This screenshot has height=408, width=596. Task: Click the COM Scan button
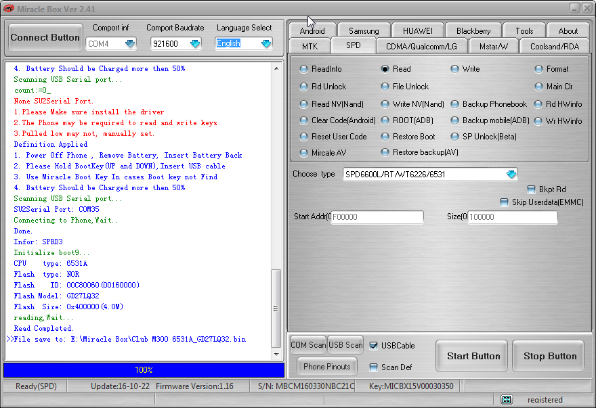pos(308,345)
